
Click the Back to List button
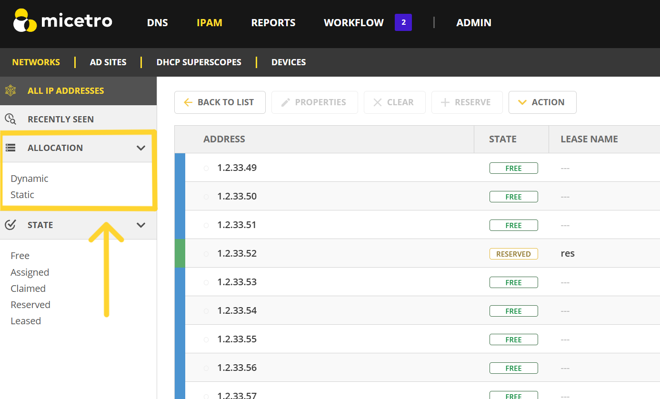pos(220,102)
